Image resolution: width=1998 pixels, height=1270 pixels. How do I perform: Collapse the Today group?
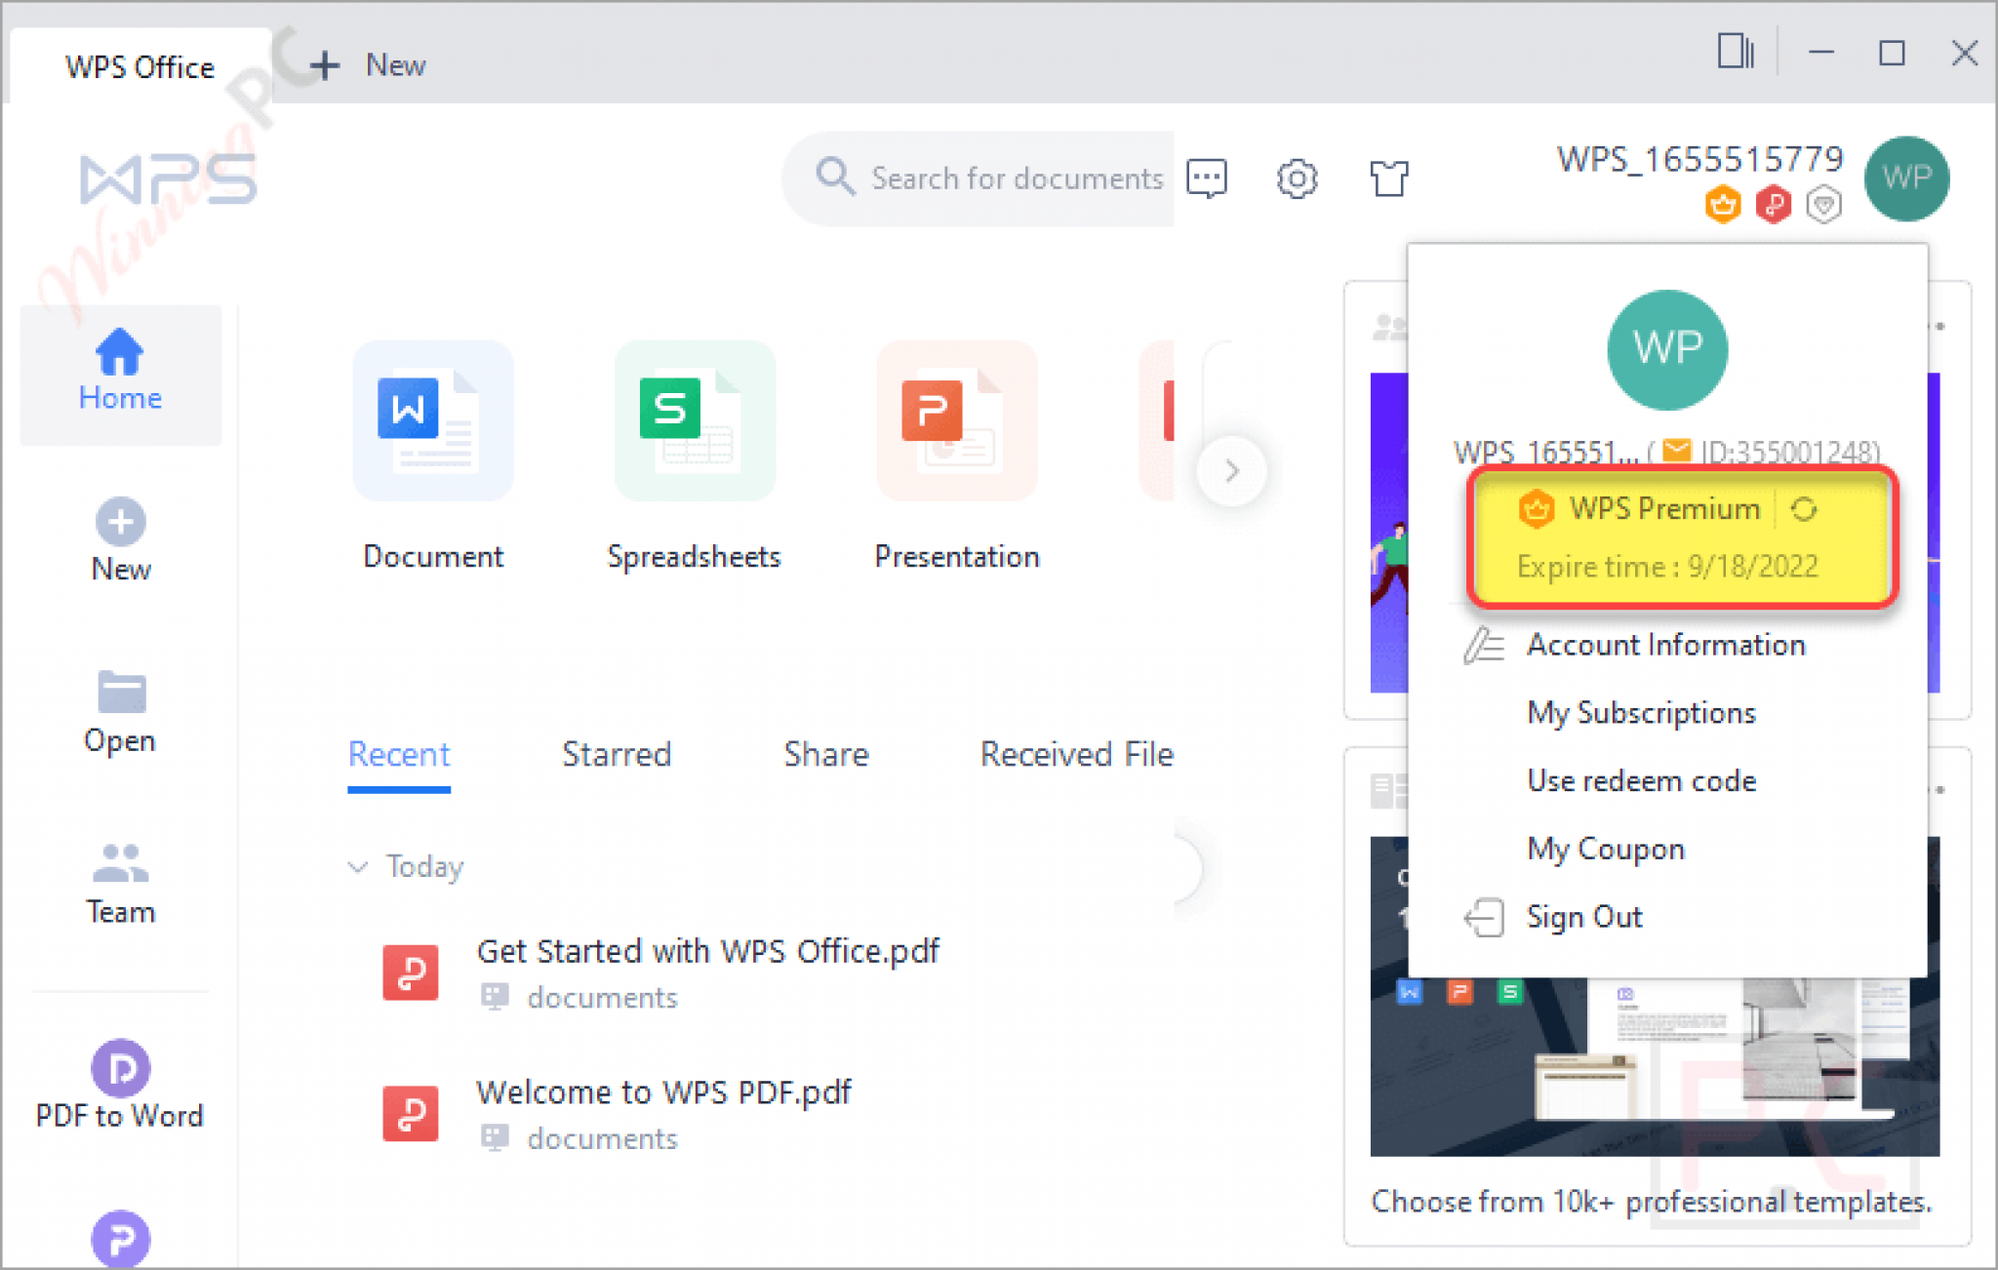click(357, 866)
